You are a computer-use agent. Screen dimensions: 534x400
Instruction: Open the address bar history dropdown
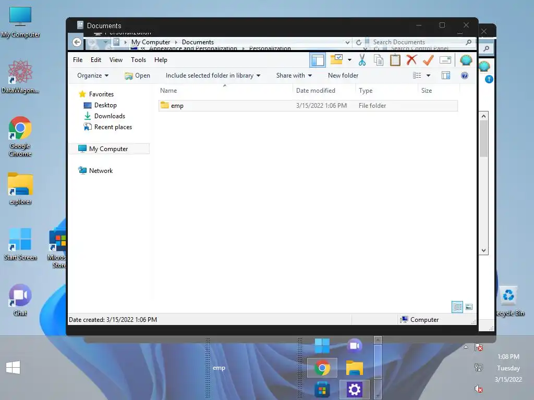[347, 43]
